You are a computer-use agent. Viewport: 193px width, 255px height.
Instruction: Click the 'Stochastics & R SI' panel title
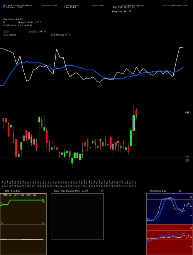(x=165, y=191)
